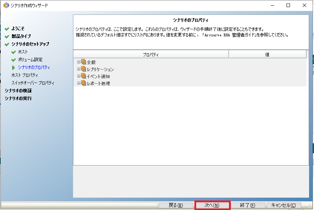Expand the イベント通知 property group
This screenshot has height=210, width=314.
point(79,76)
